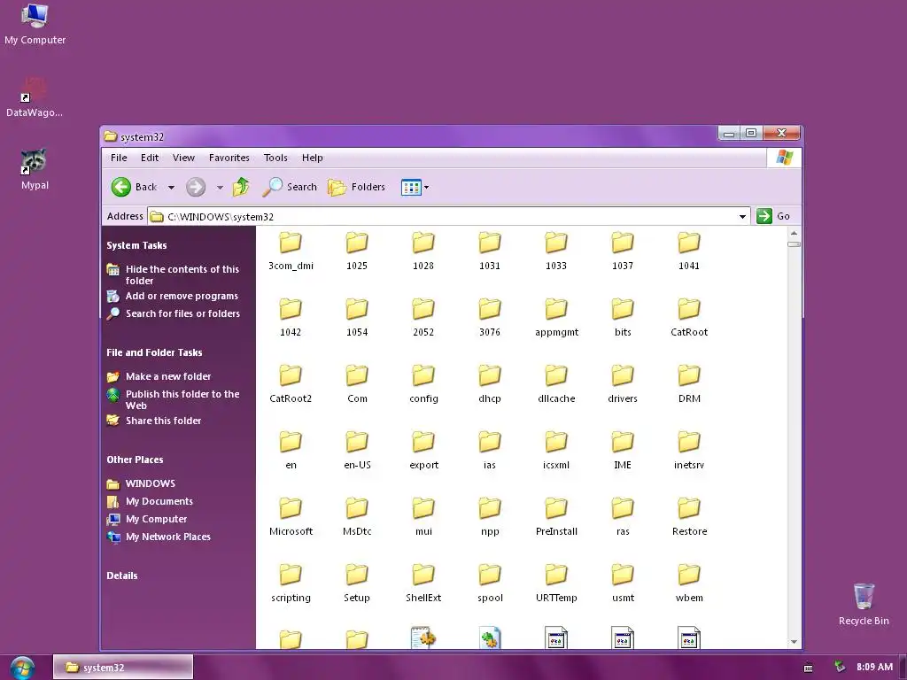
Task: Click the Forward arrow button
Action: coord(196,187)
